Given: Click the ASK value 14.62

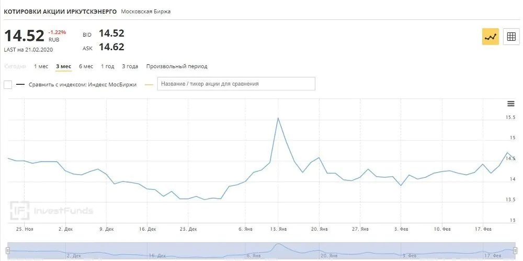Looking at the screenshot, I should [111, 47].
